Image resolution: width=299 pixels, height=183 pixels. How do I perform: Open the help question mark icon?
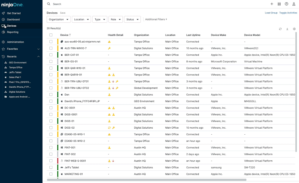(x=286, y=4)
